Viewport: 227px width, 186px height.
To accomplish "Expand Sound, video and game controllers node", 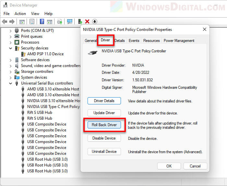I will click(11, 66).
